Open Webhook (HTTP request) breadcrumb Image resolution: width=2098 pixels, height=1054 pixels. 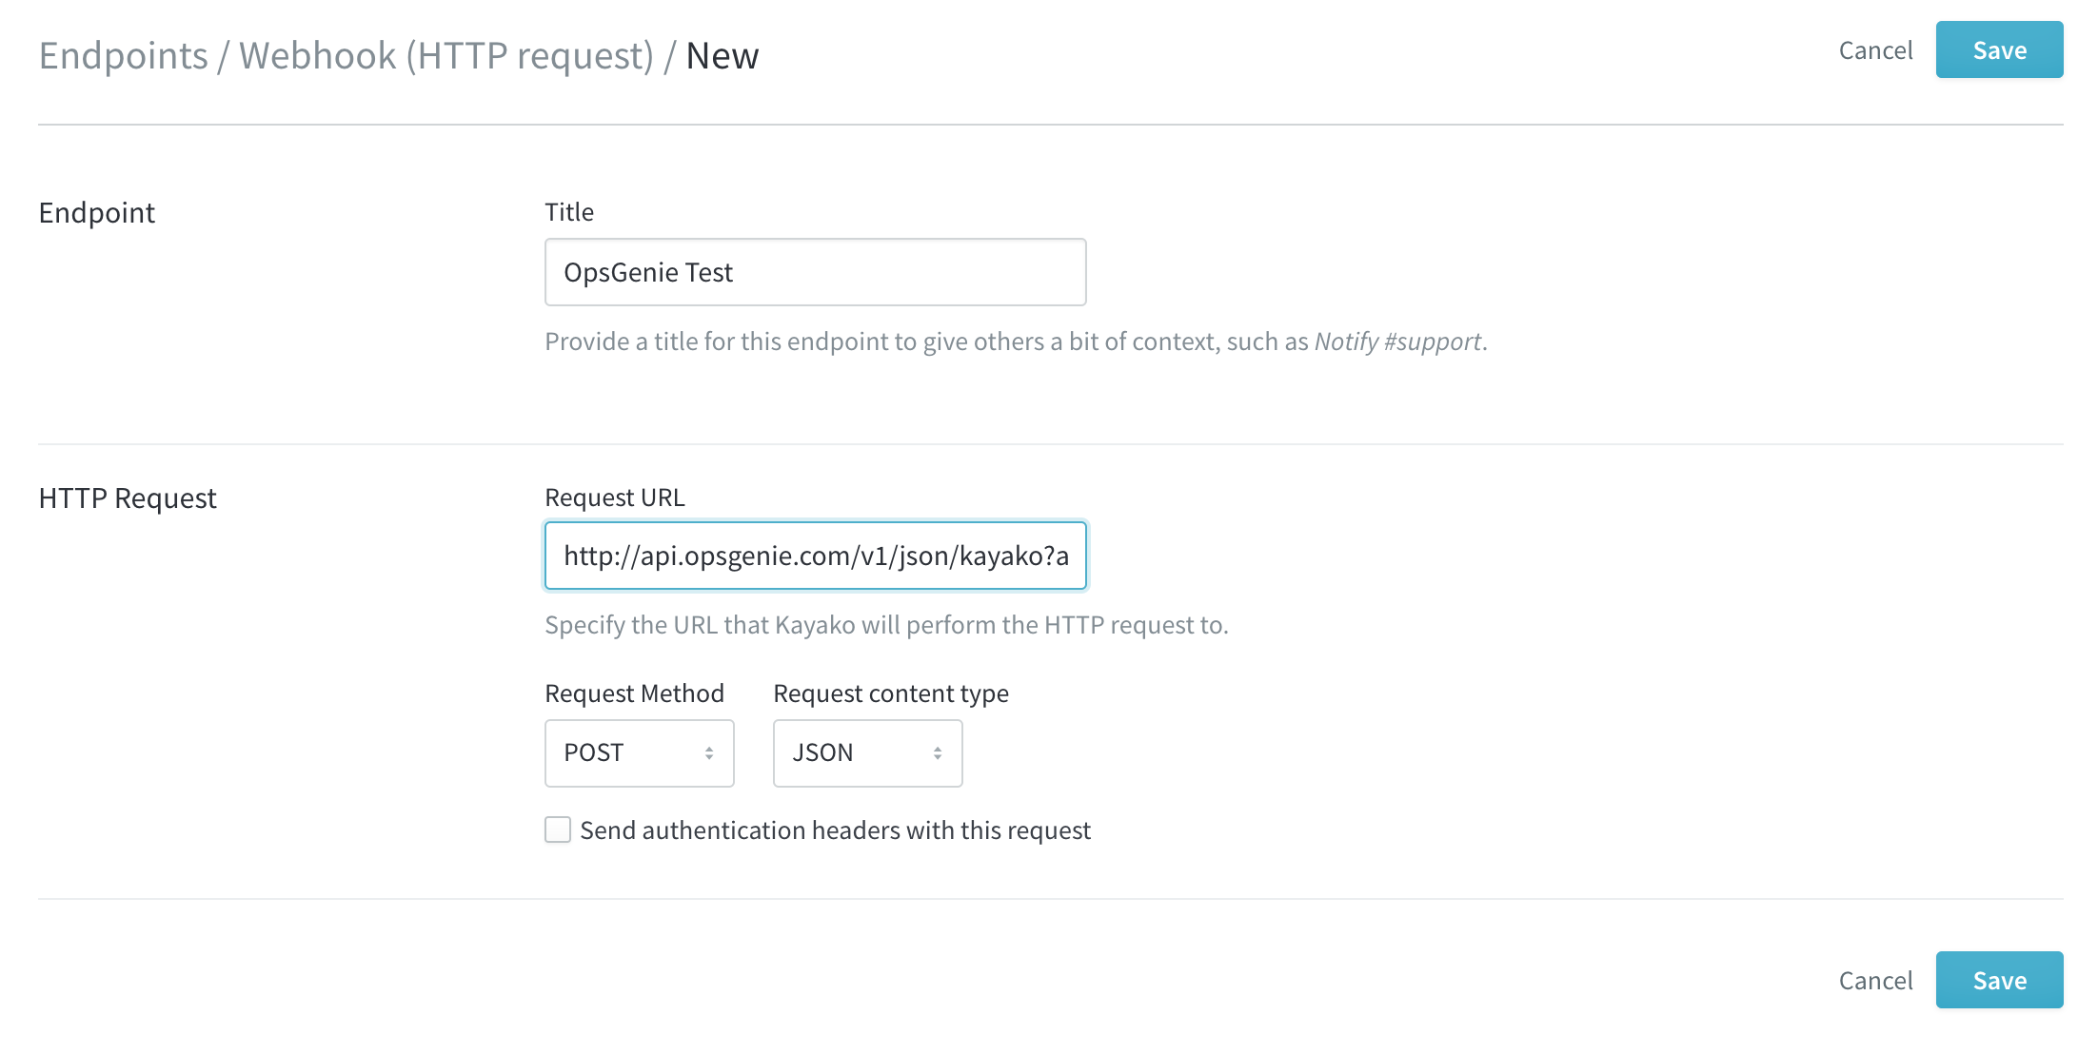[446, 55]
